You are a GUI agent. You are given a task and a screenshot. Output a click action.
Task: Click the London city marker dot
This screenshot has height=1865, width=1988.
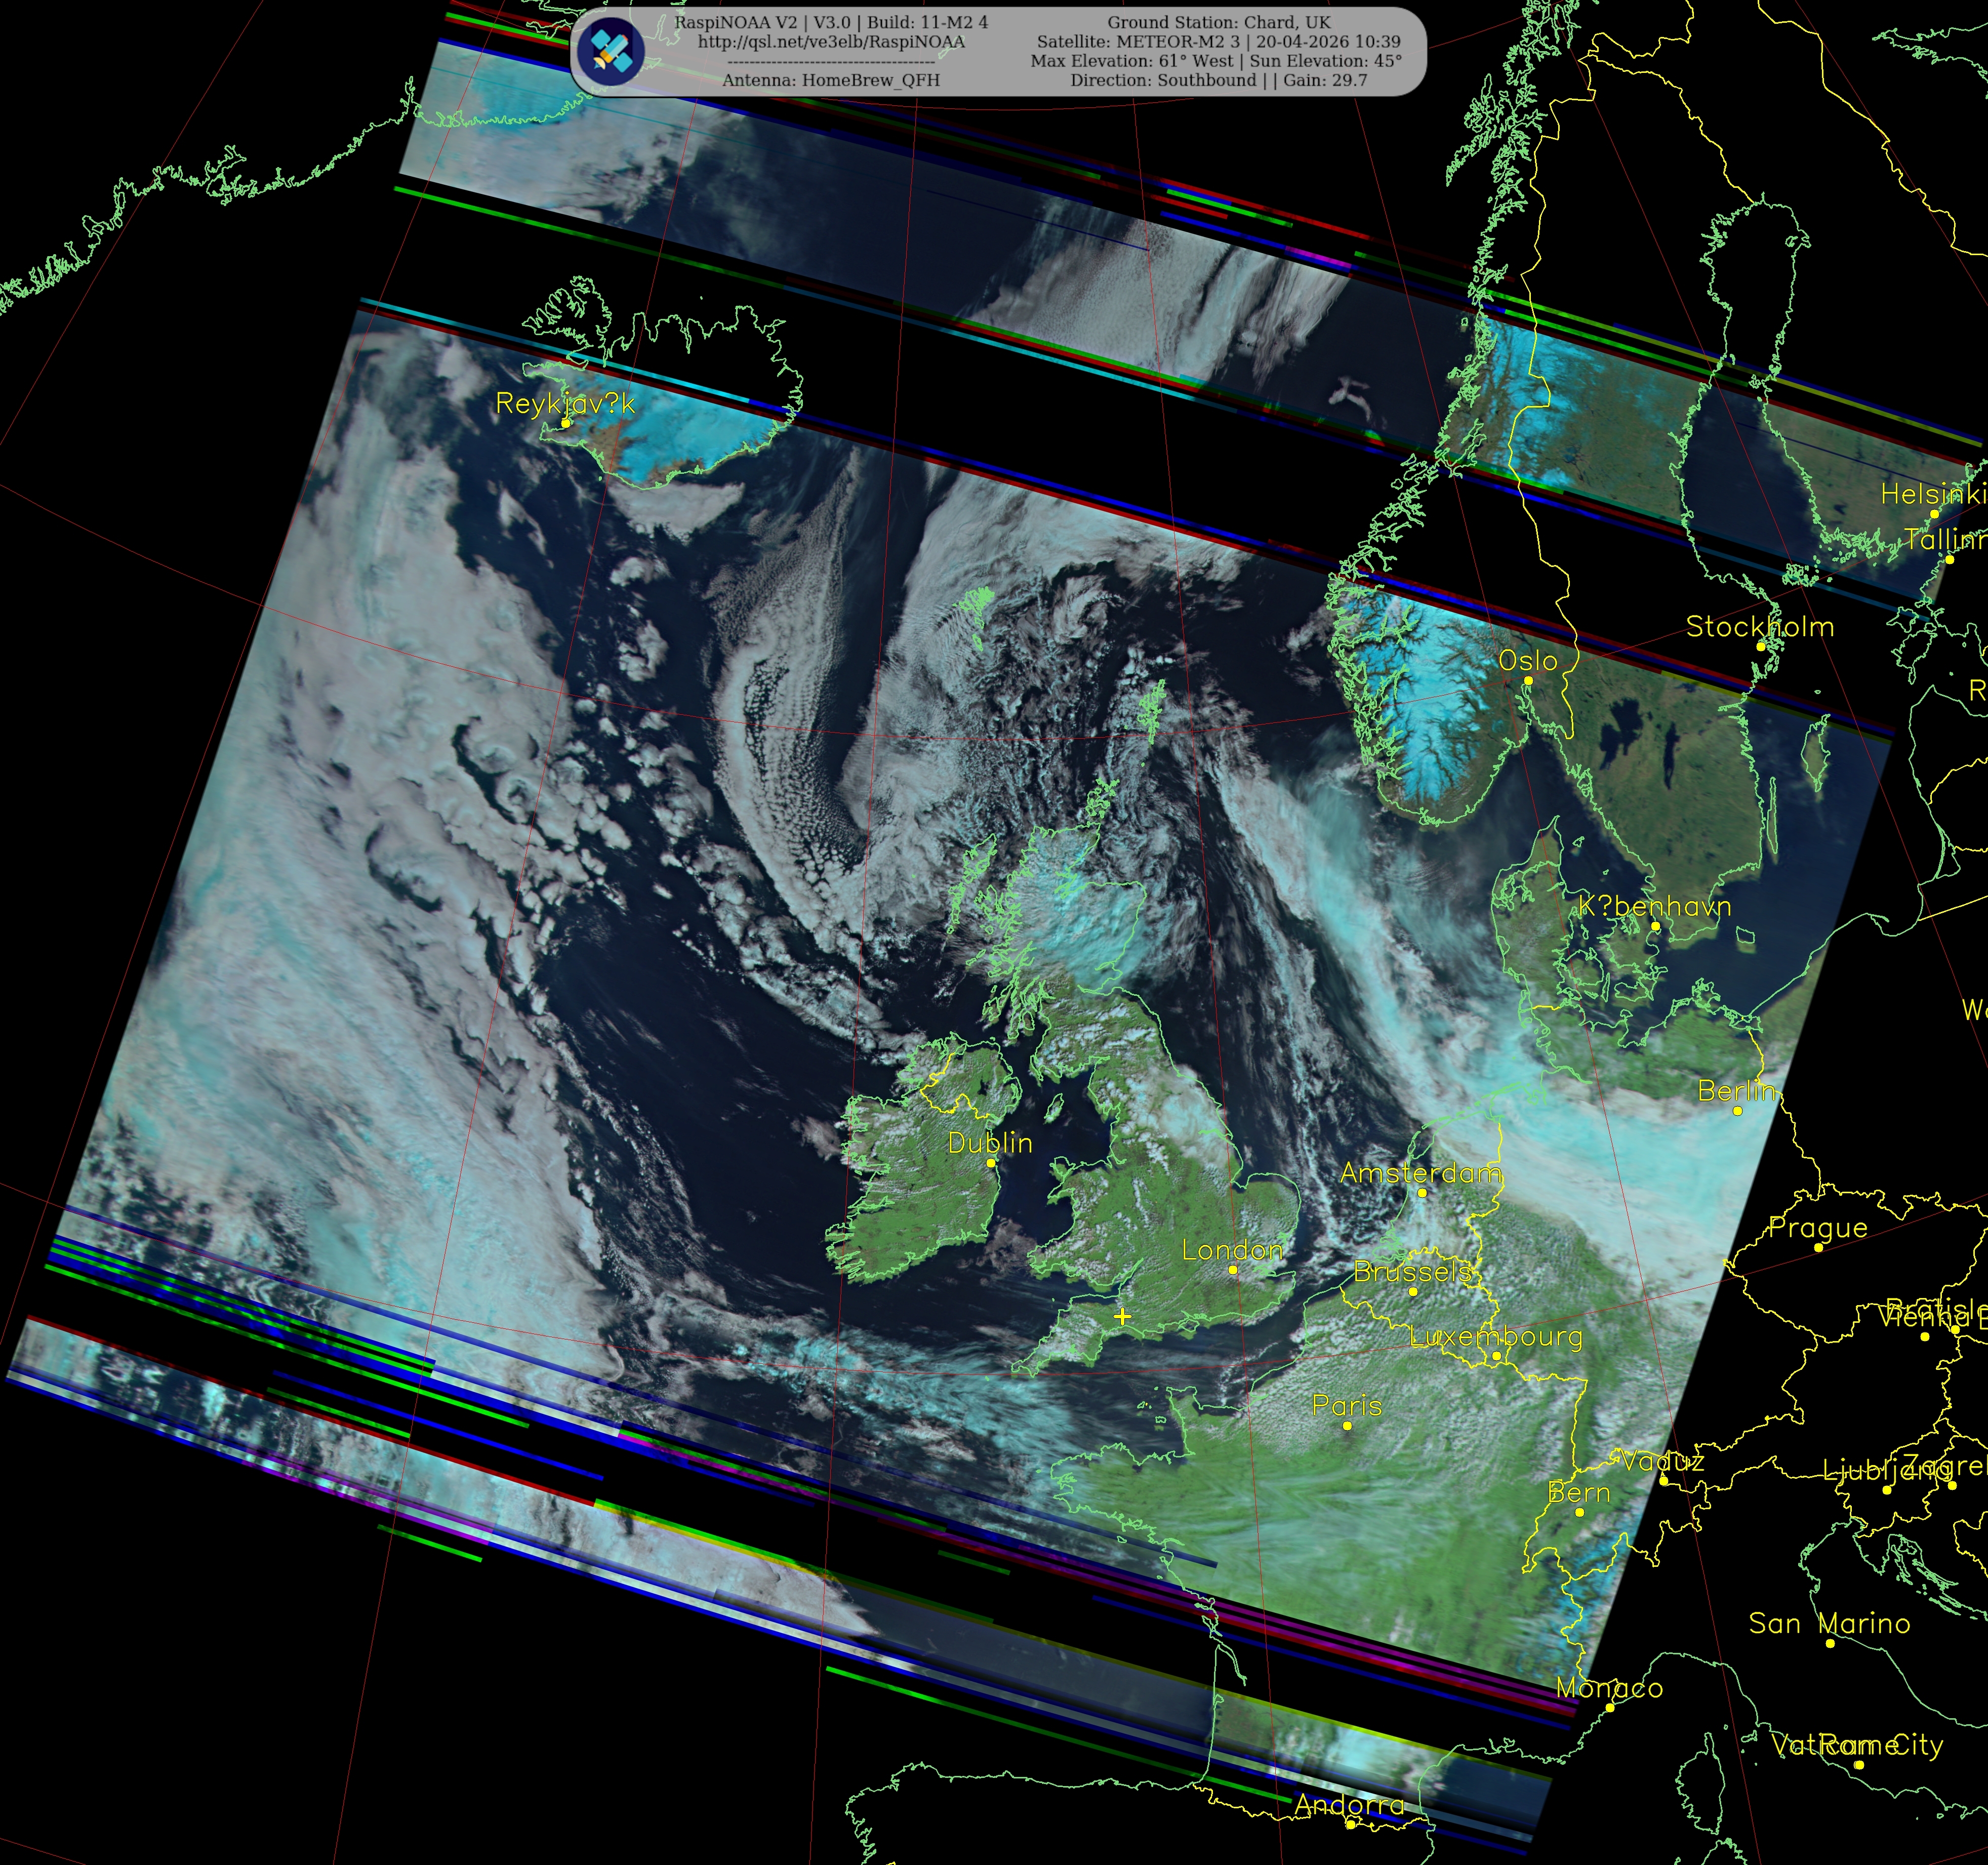tap(1233, 1269)
